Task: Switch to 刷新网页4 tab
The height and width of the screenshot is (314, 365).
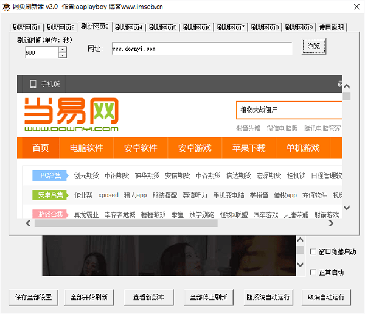Action: click(x=129, y=27)
